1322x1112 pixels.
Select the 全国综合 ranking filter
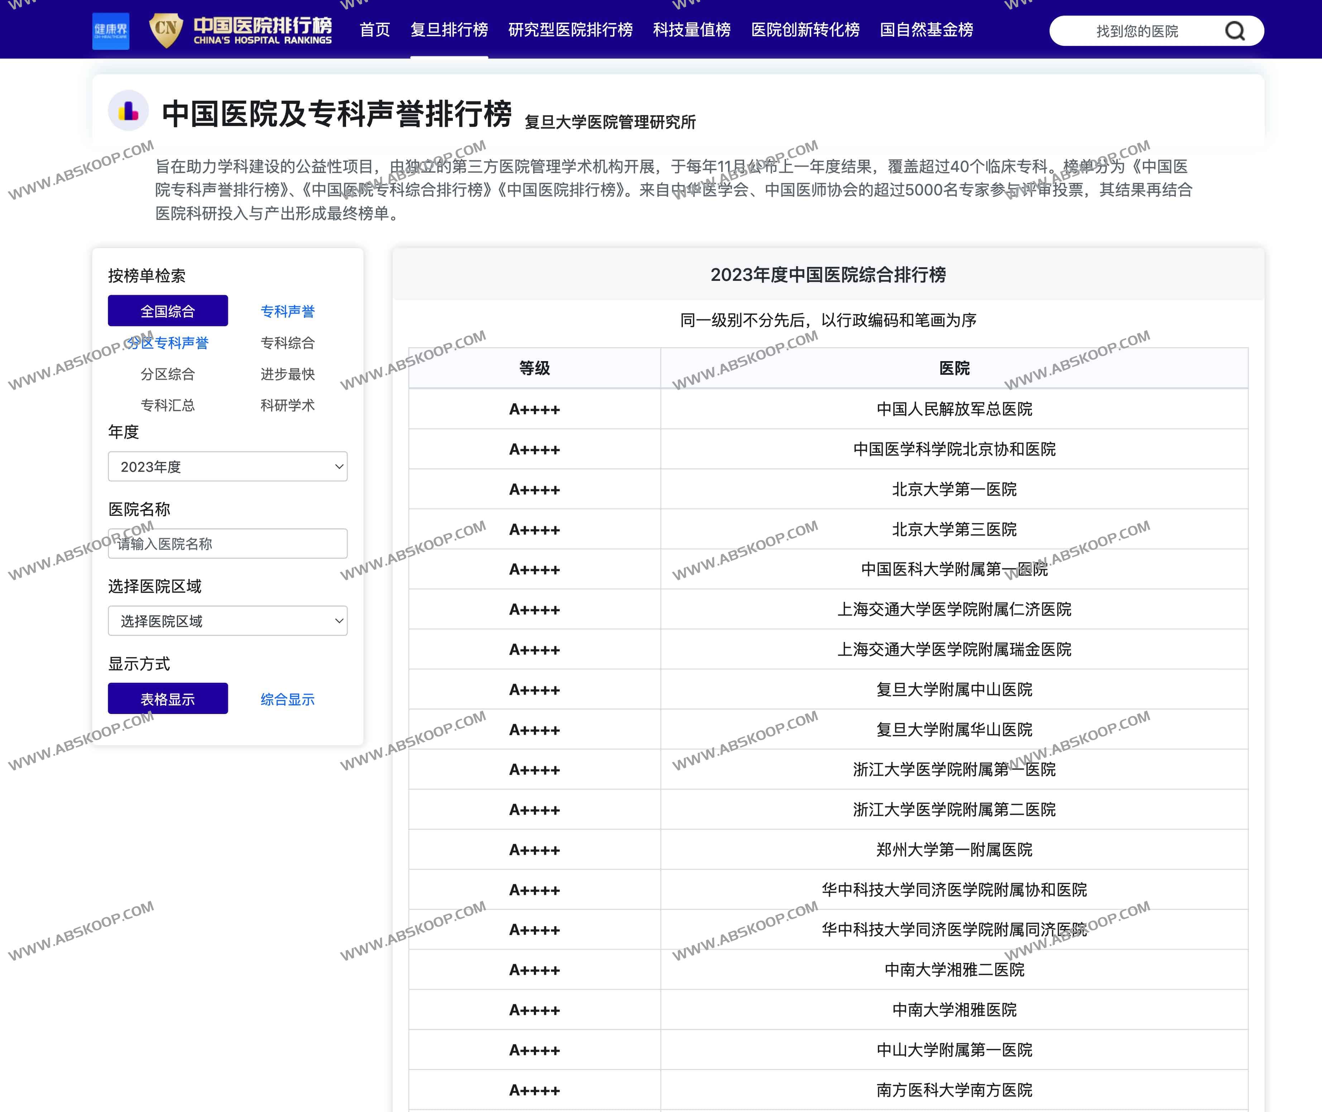[168, 311]
